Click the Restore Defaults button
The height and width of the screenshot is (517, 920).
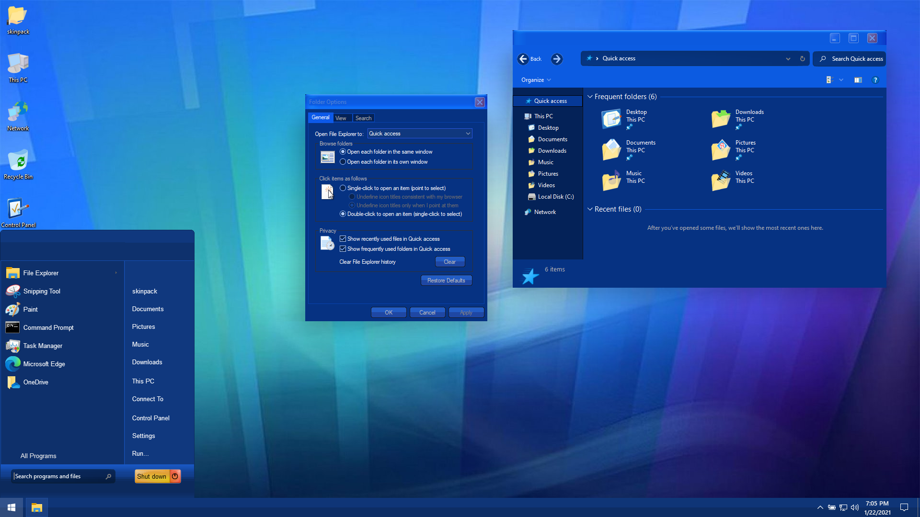446,281
